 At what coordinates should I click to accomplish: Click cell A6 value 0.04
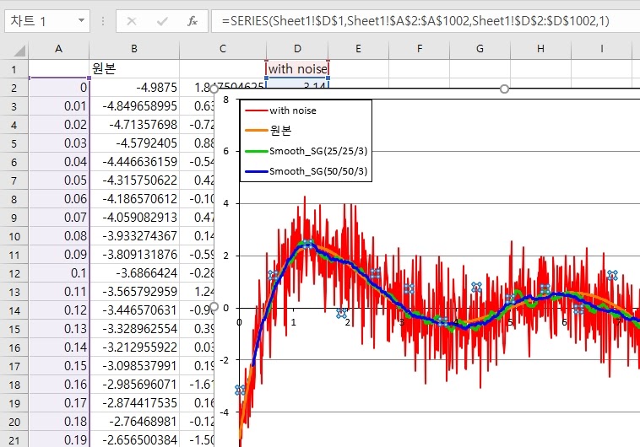point(59,162)
